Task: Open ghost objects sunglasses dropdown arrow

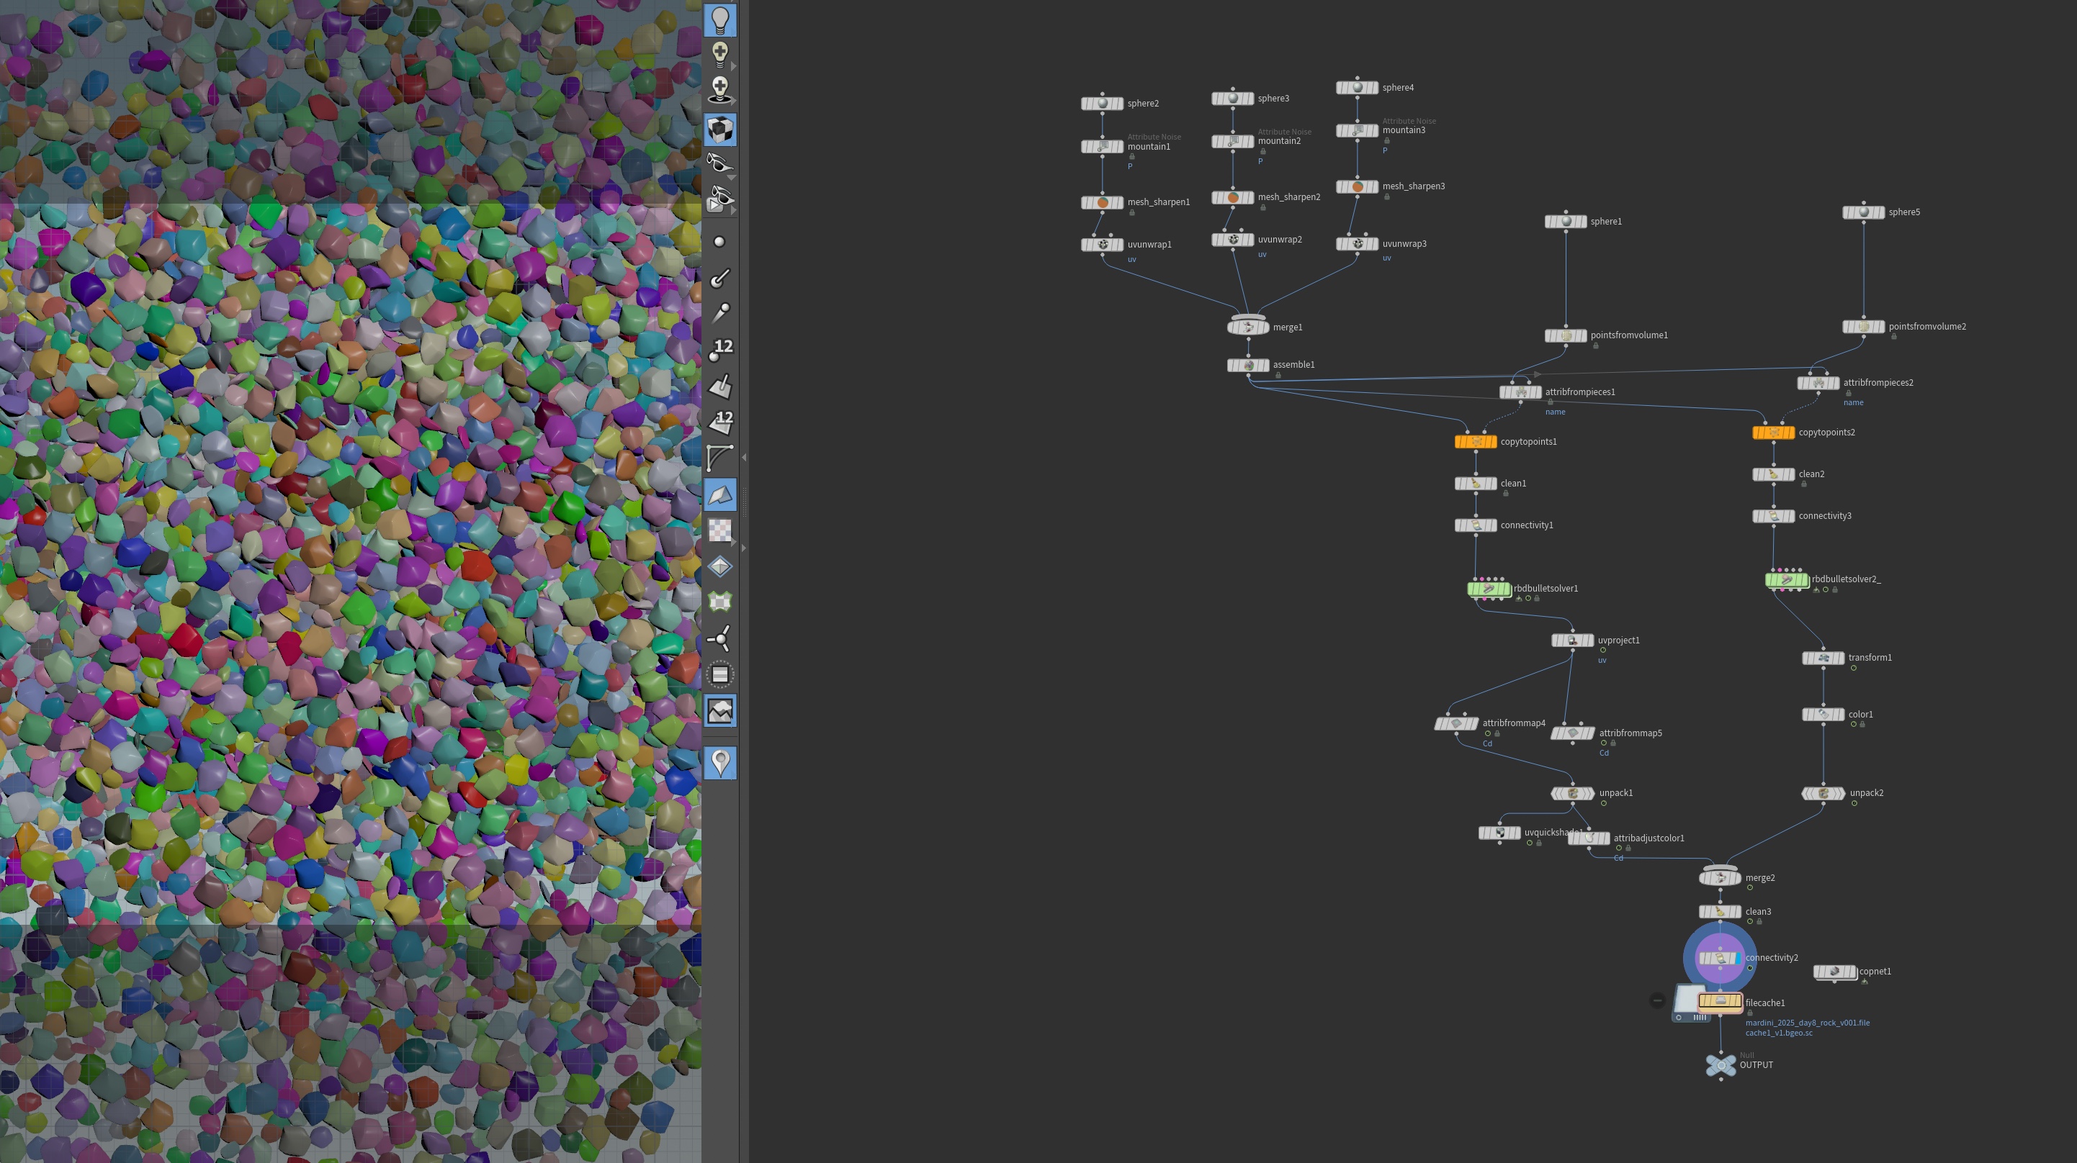Action: point(731,176)
